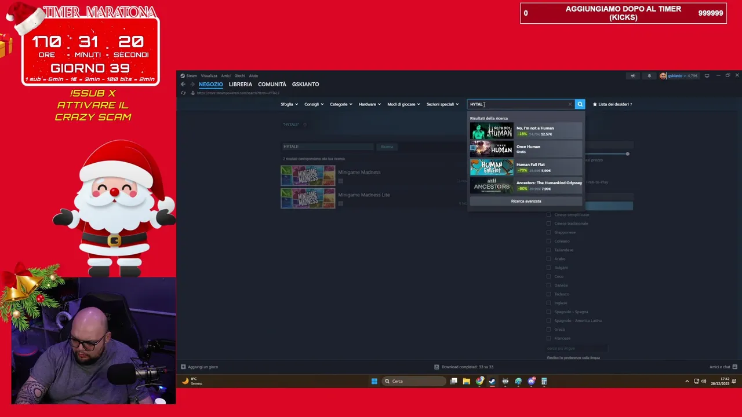Click the plus icon beside Aggiungi un gioco

(183, 367)
